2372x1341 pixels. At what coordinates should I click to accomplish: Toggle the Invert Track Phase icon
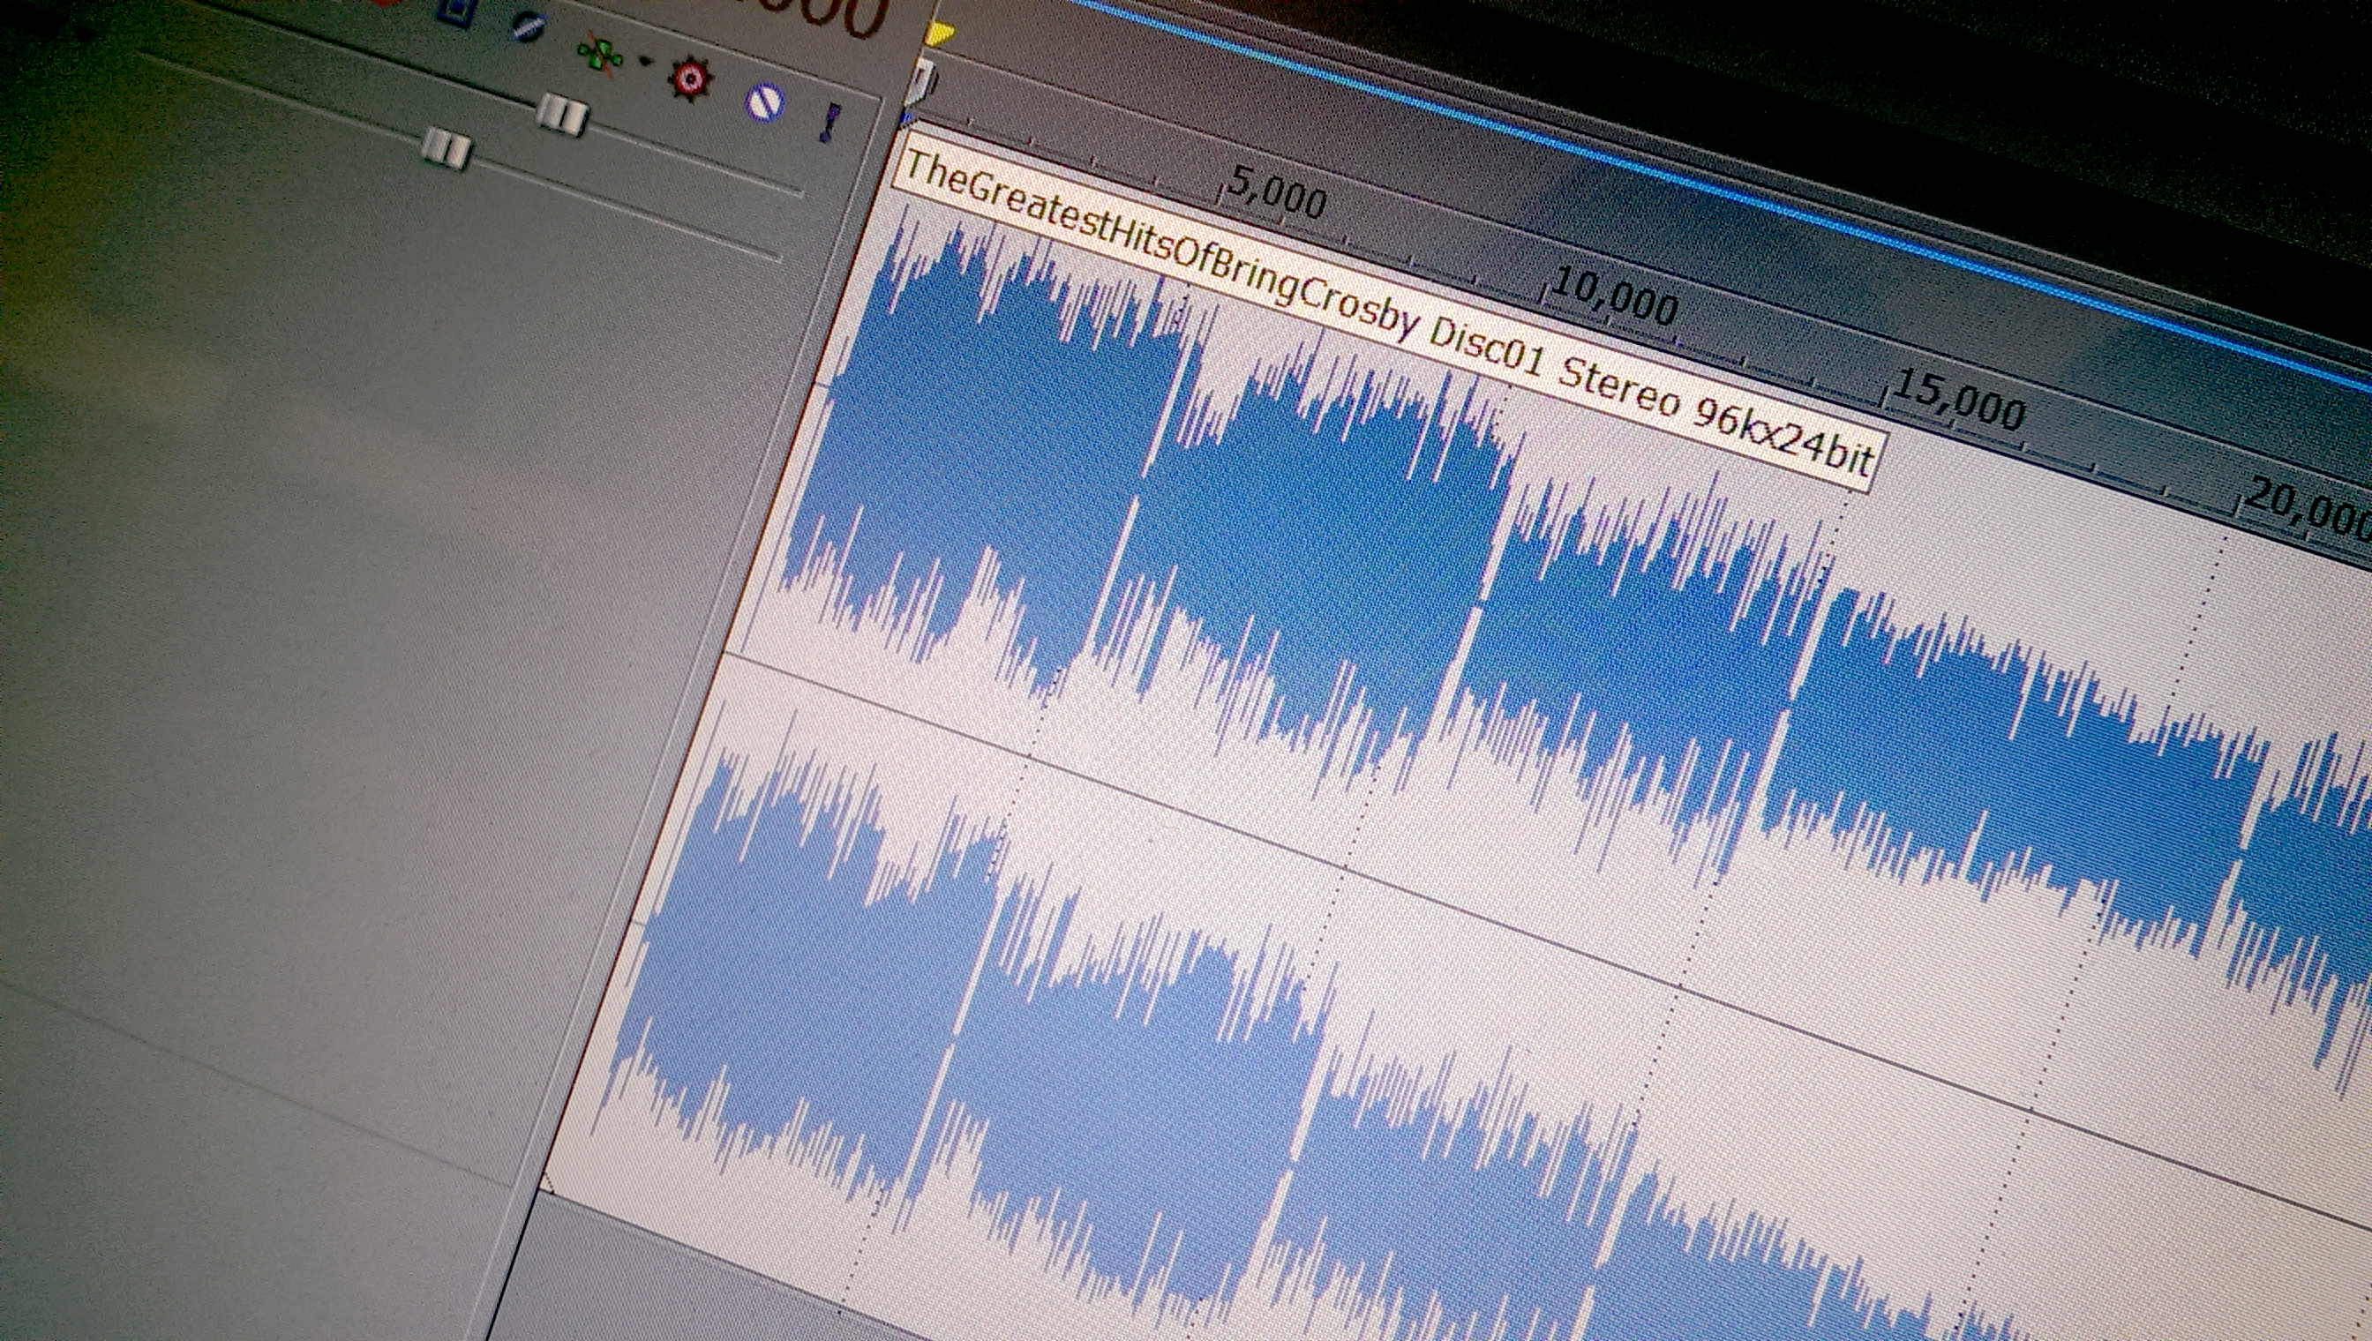(529, 26)
